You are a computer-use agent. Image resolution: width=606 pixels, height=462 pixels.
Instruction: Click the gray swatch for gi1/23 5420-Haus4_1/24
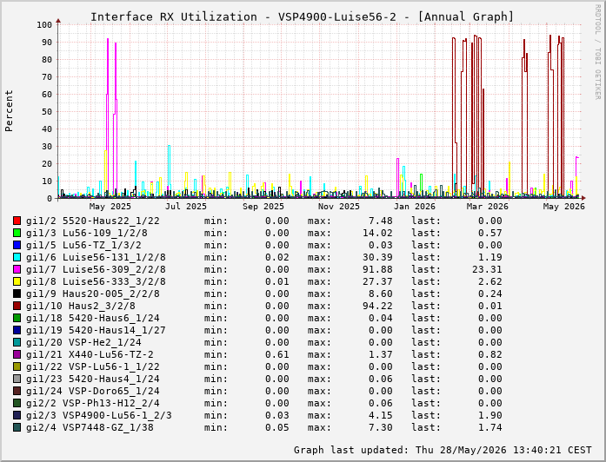pos(17,379)
